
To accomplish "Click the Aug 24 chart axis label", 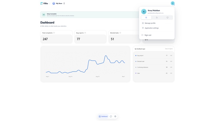I will pos(97,76).
